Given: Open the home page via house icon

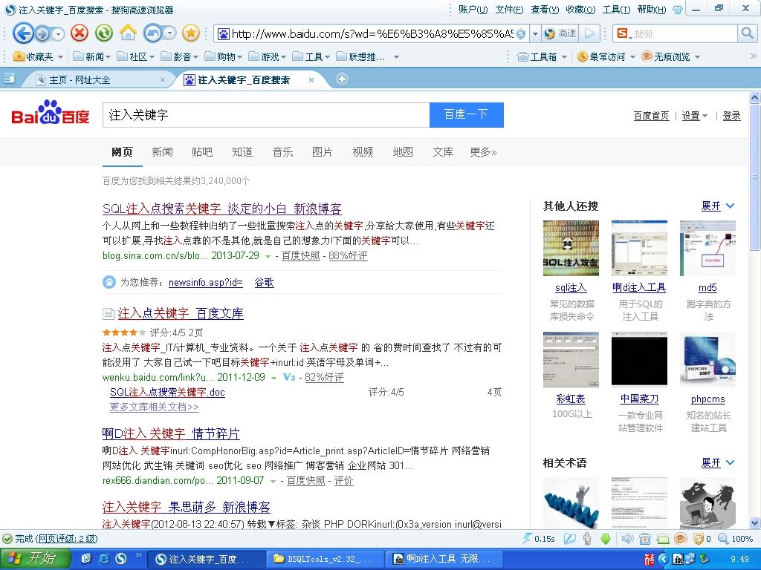Looking at the screenshot, I should coord(128,33).
